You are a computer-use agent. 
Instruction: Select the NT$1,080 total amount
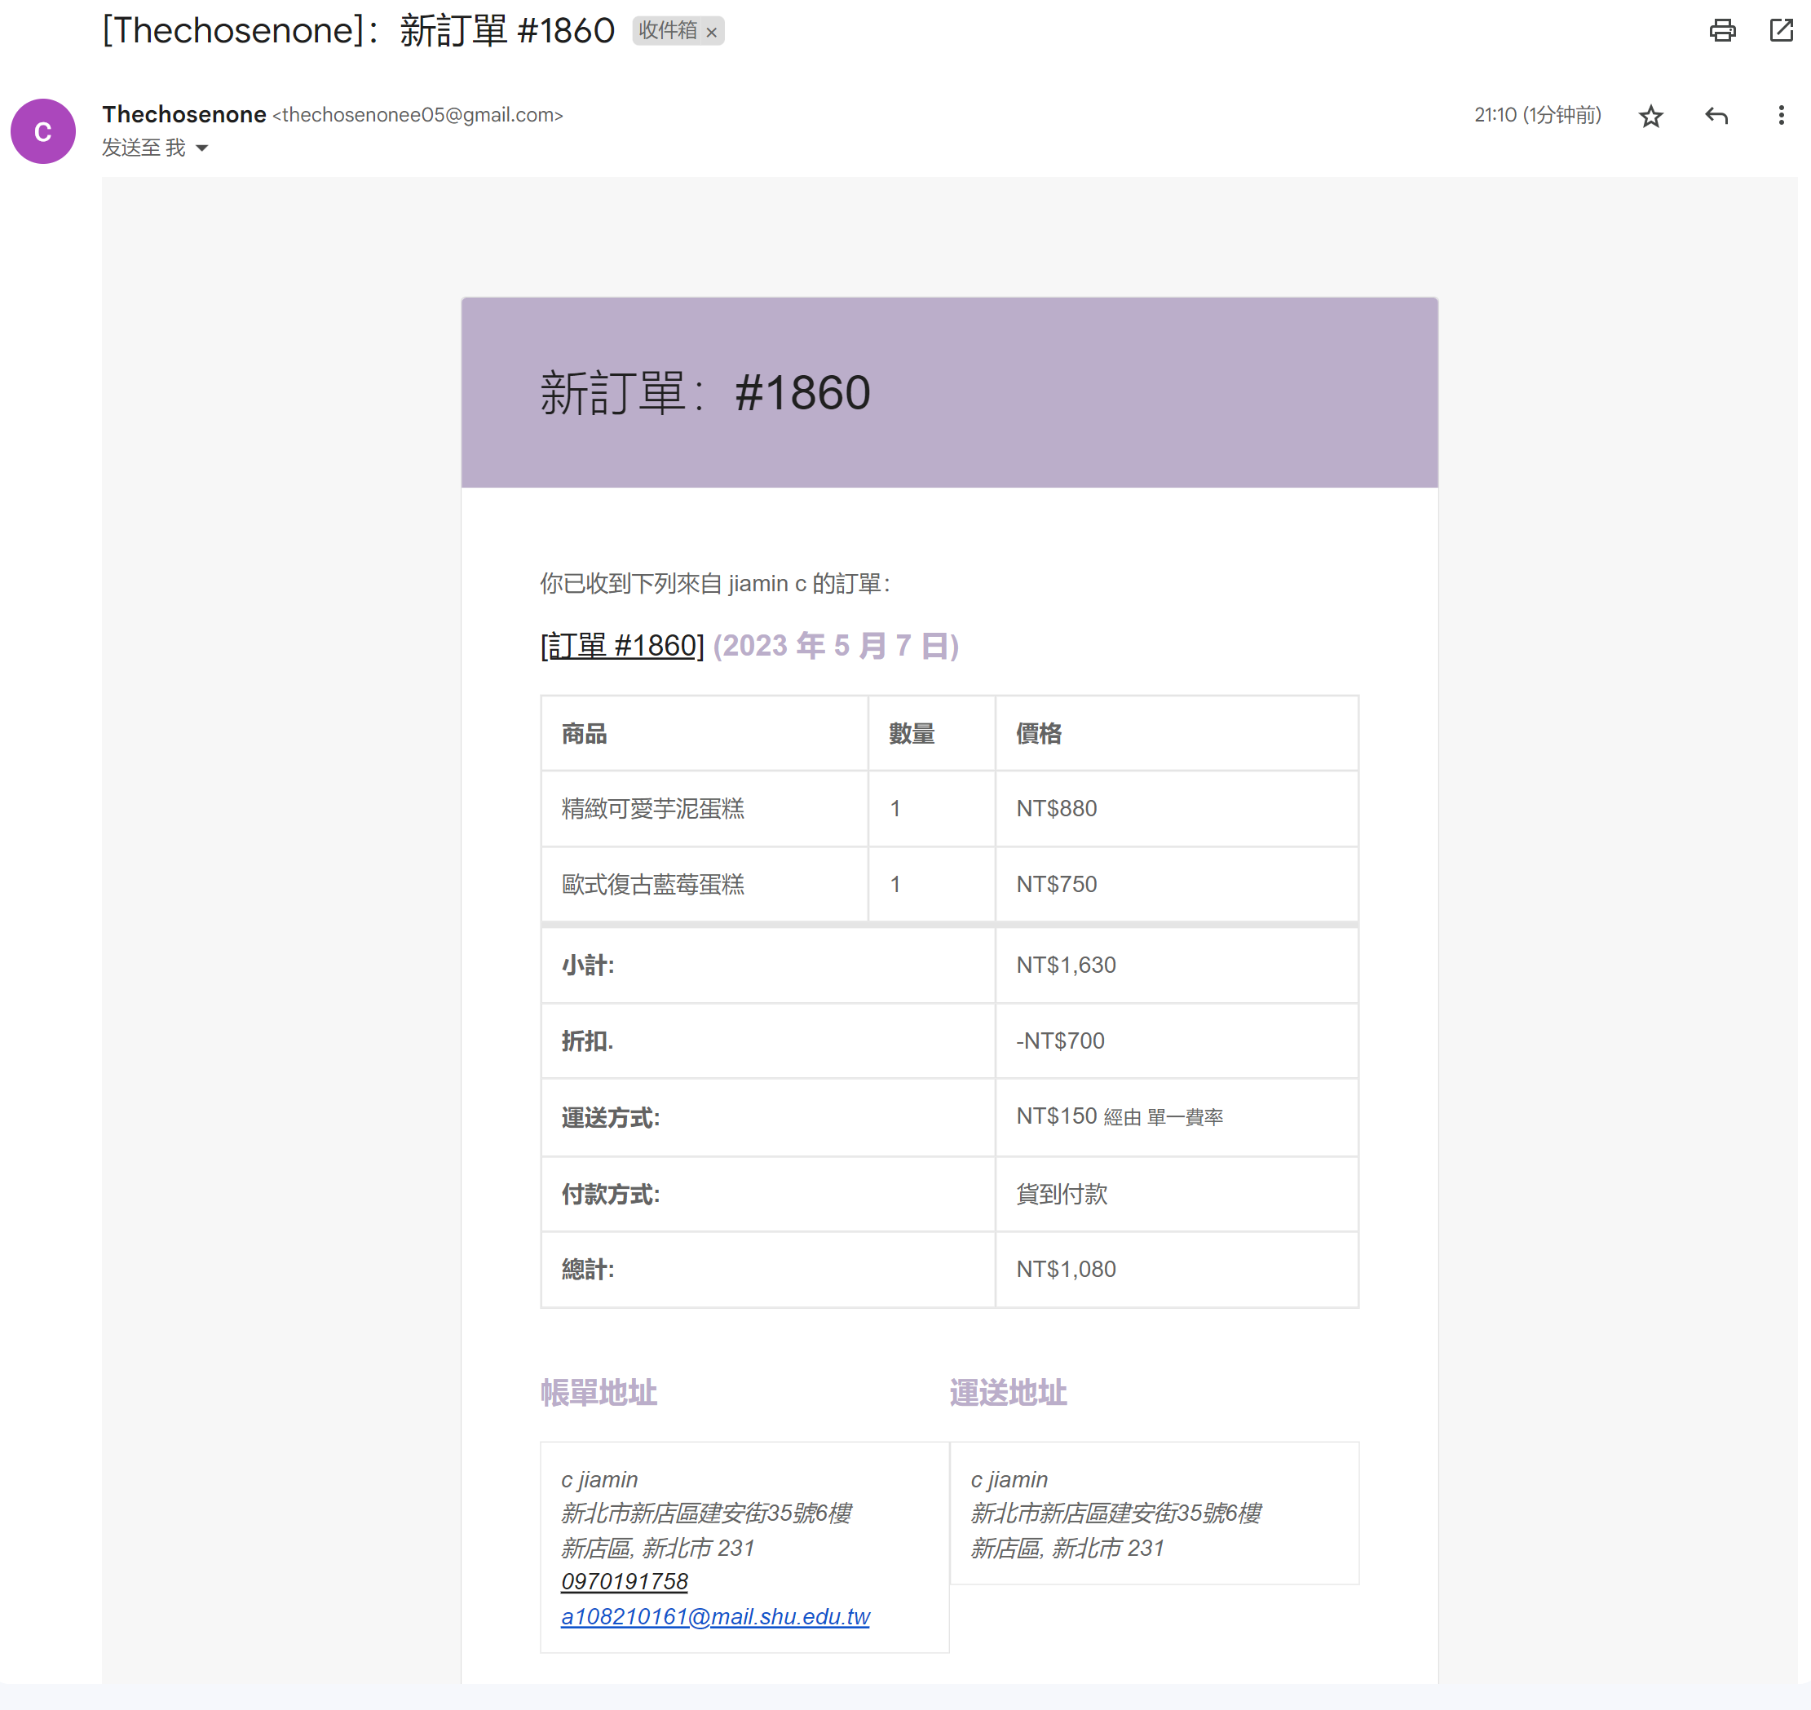1065,1269
